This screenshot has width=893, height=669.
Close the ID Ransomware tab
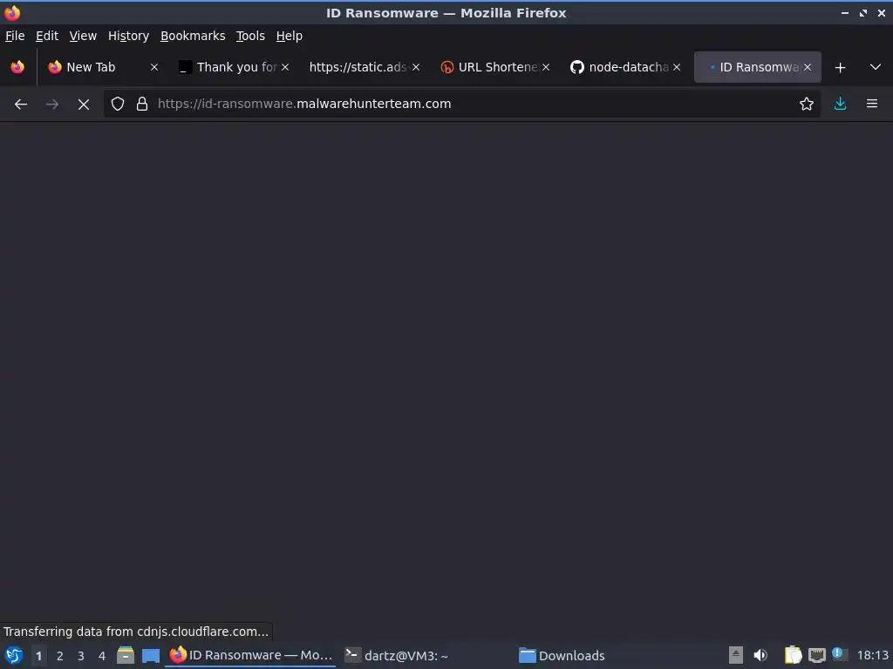pyautogui.click(x=807, y=67)
